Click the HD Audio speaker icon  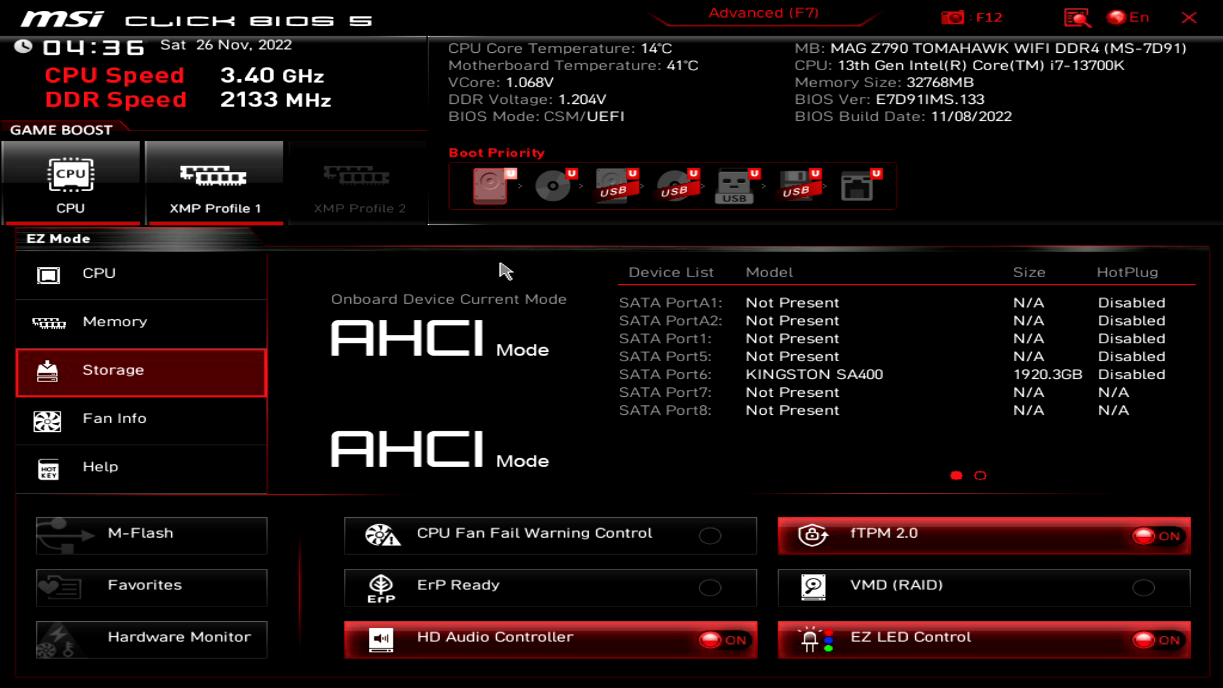(x=381, y=640)
